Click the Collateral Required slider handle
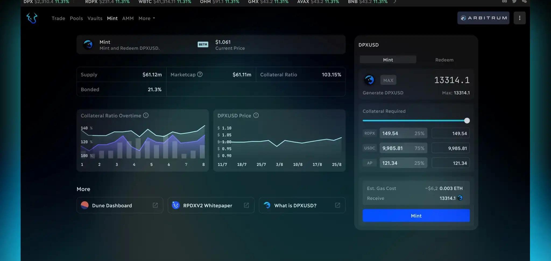Screen dimensions: 551x261 467,121
